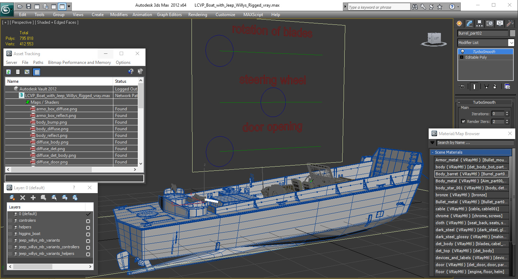
Task: Expand the higgins_boat layer tree node
Action: 10,234
